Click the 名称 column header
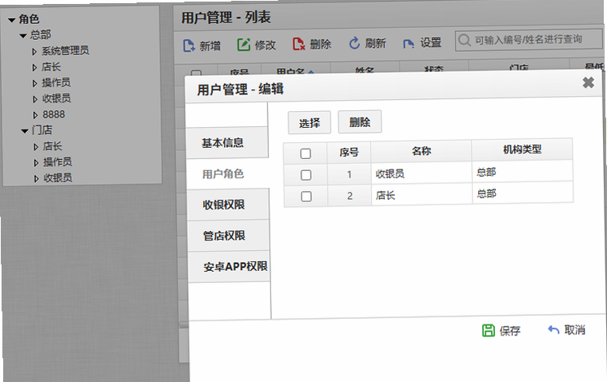This screenshot has width=607, height=382. (421, 151)
